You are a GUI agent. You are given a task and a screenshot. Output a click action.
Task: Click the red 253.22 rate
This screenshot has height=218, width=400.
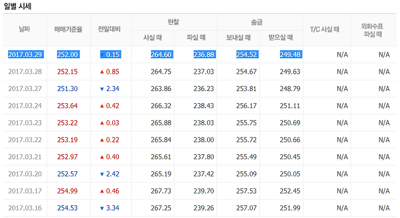(67, 123)
